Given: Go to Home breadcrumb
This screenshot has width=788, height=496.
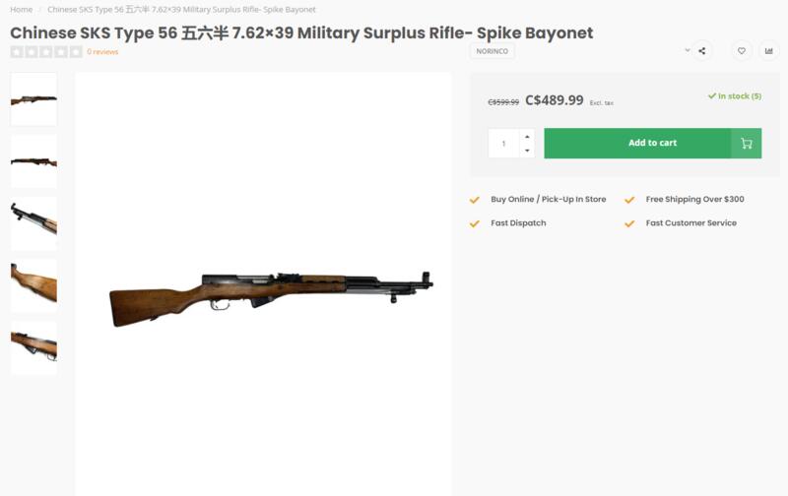Looking at the screenshot, I should [21, 10].
